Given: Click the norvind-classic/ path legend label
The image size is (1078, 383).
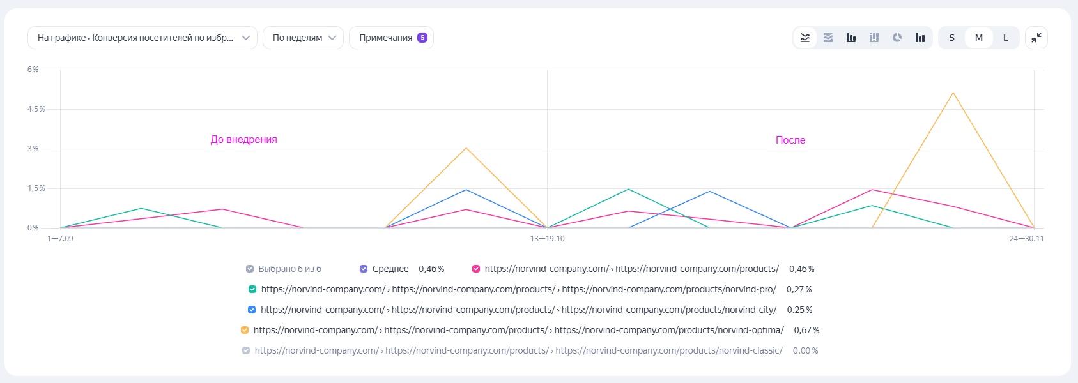Looking at the screenshot, I should pos(519,350).
